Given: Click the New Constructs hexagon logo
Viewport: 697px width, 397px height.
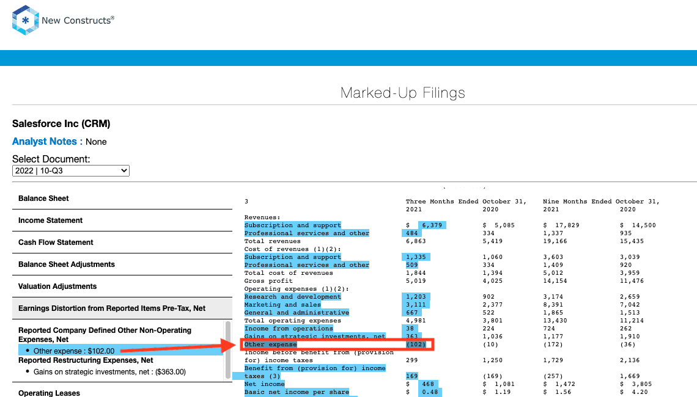Looking at the screenshot, I should pyautogui.click(x=25, y=20).
